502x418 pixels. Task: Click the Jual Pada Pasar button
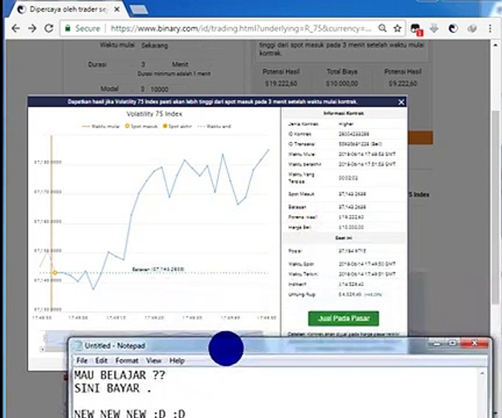coord(343,318)
